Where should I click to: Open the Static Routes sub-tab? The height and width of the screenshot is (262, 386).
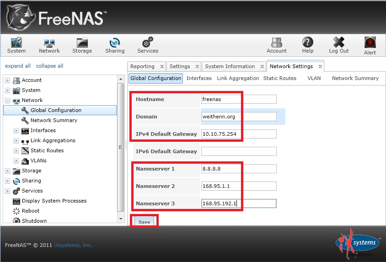(x=279, y=78)
